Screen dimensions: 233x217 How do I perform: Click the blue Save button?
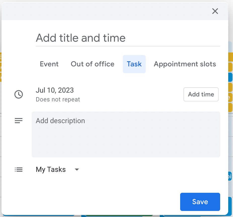click(x=200, y=202)
